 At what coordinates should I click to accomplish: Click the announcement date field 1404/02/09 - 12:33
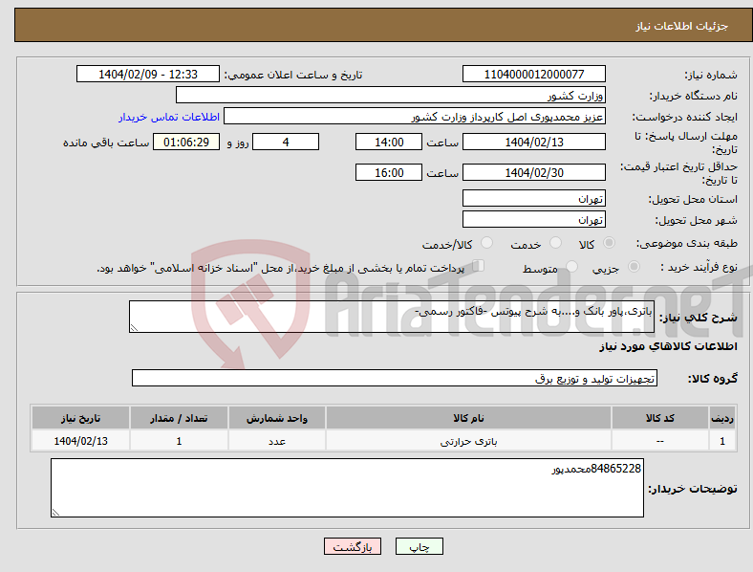(x=148, y=74)
